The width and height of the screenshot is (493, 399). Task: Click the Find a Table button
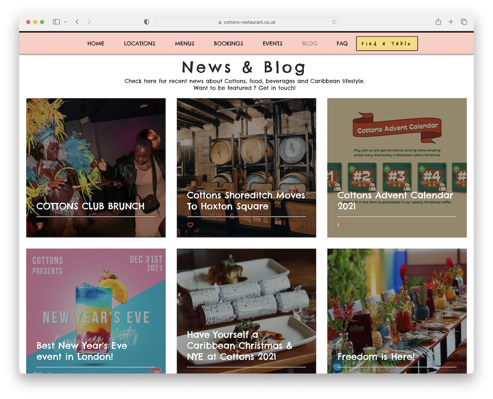387,44
